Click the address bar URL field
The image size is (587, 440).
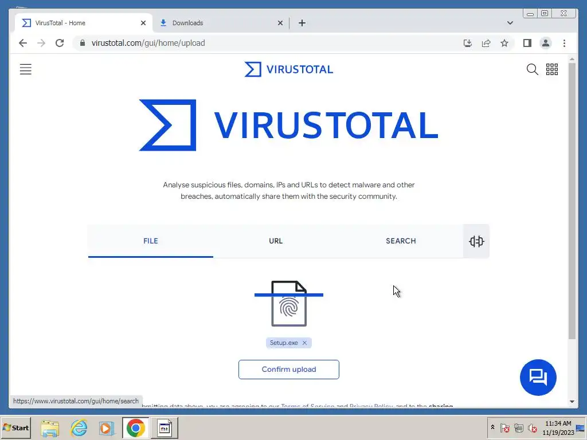pyautogui.click(x=269, y=43)
